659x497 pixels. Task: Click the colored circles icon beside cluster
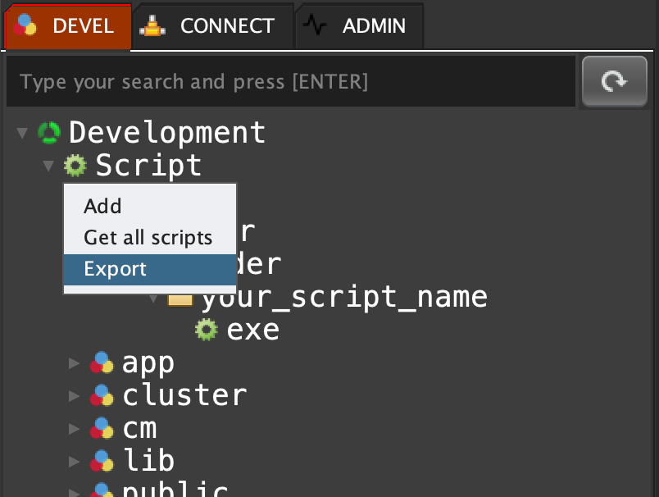102,395
